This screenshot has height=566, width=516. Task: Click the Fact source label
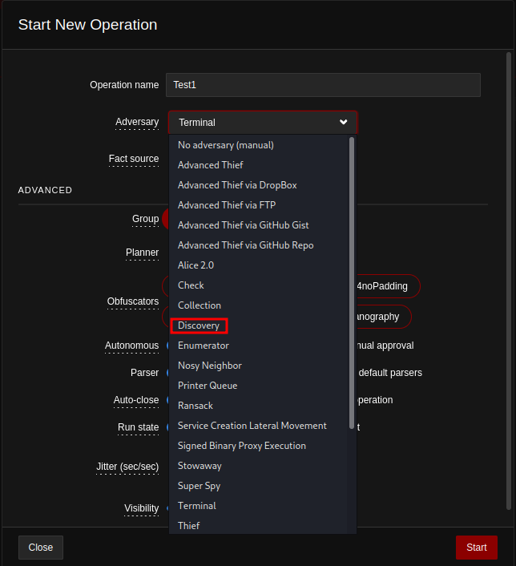pos(134,159)
